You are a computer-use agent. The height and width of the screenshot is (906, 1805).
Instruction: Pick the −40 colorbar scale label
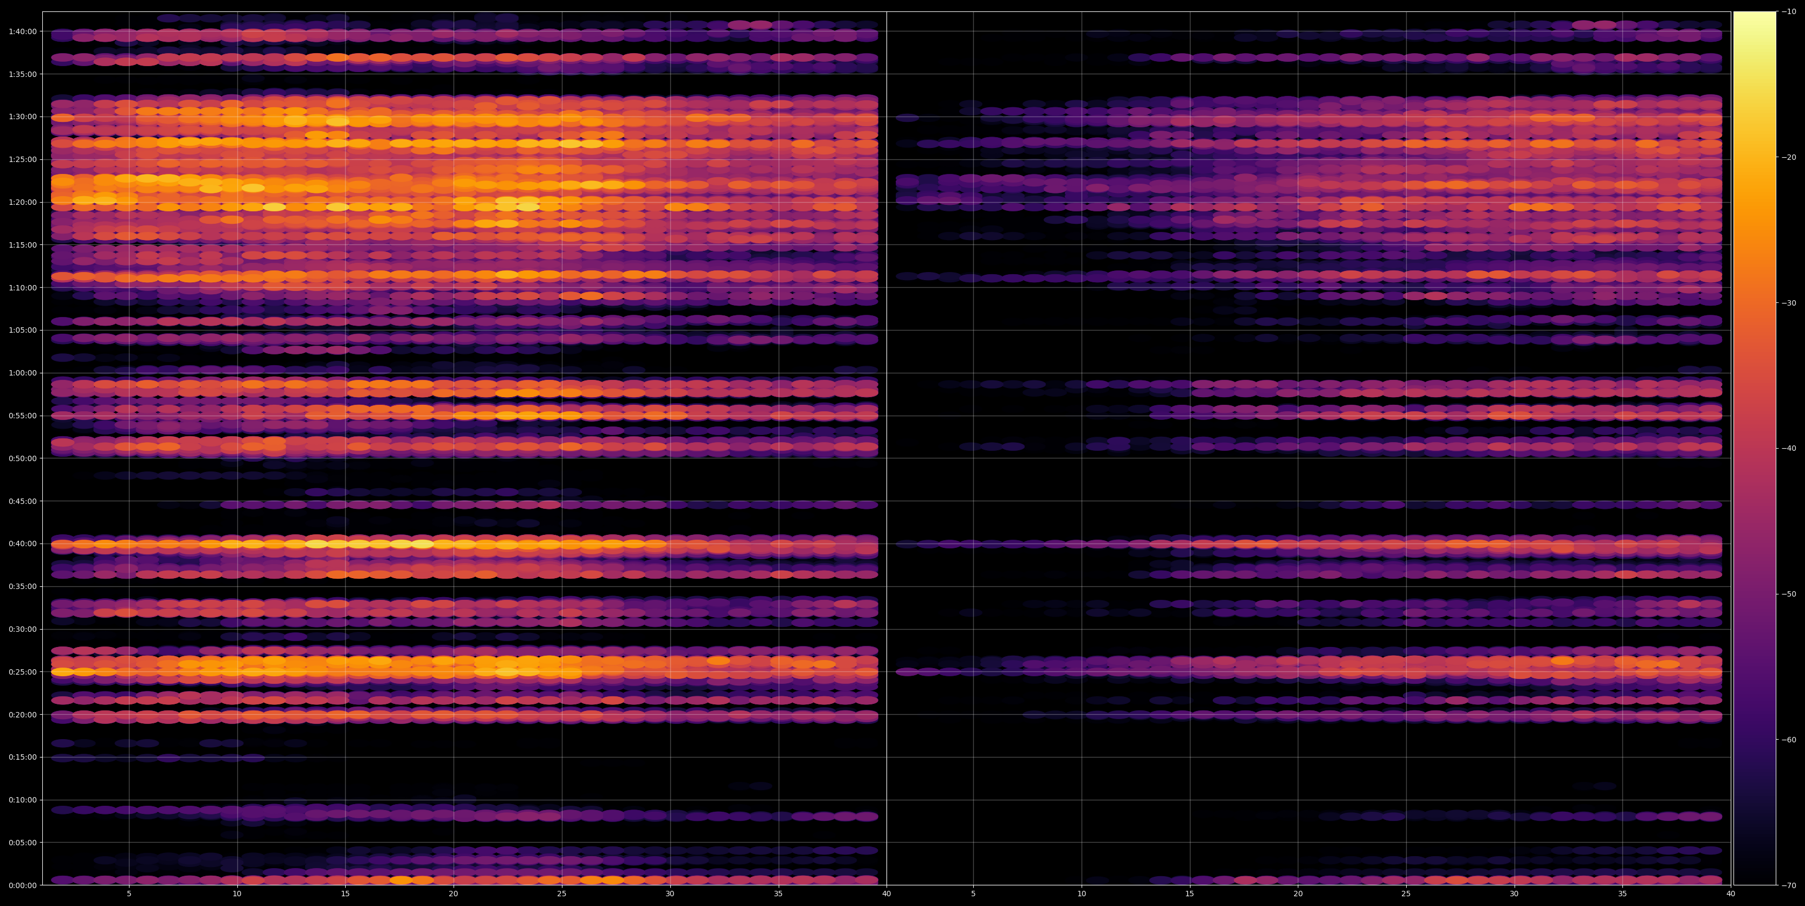pyautogui.click(x=1788, y=449)
